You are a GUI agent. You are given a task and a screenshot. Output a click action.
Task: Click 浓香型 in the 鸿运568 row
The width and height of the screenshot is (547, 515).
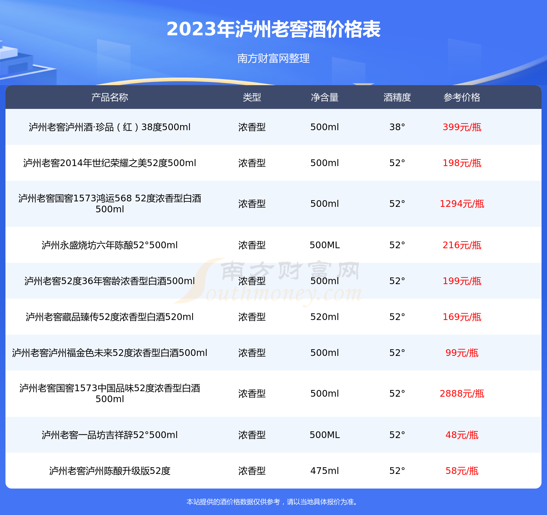252,204
